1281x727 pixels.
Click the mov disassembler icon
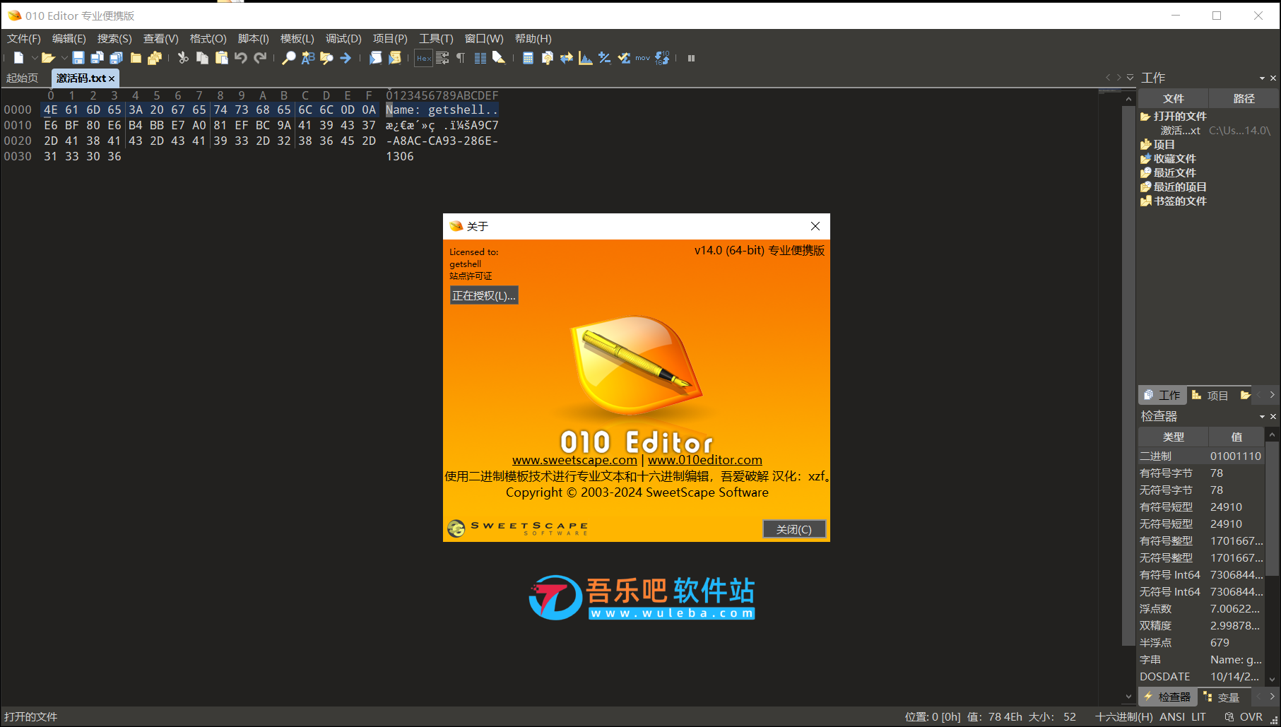tap(642, 58)
